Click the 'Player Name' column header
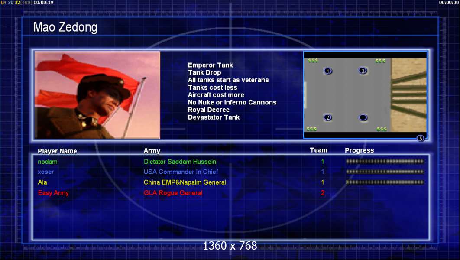Screen dimensions: 460x260 coord(57,151)
